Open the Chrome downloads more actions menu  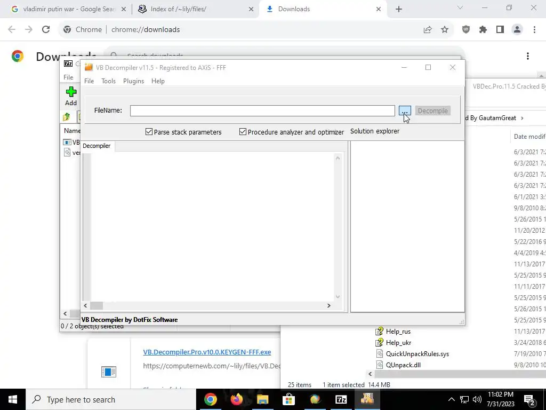point(528,56)
